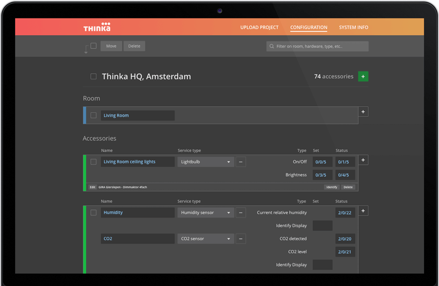Viewport: 439px width, 286px height.
Task: Remove Humidity sensor service with minus button
Action: 241,213
